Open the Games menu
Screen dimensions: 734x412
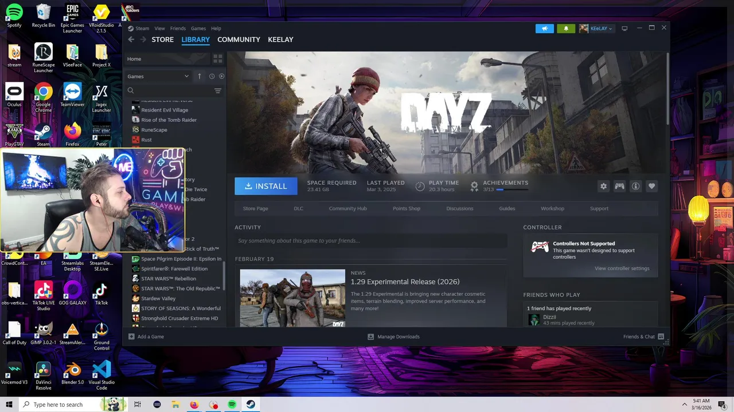pos(198,29)
